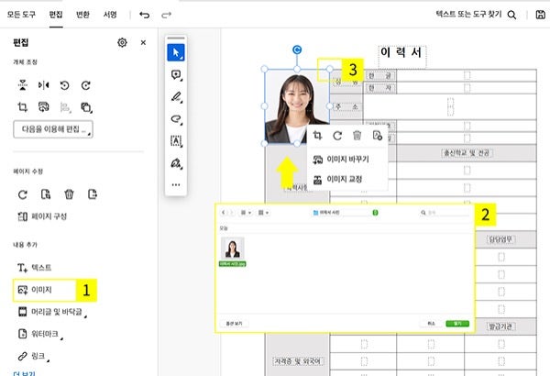Rotate image from the floating image toolbar
The image size is (550, 376).
(337, 135)
